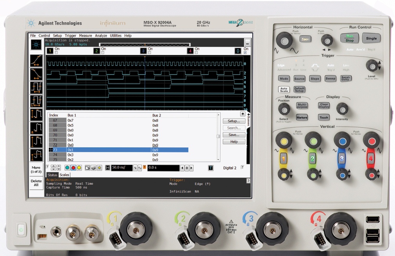395x256 pixels.
Task: Uncheck the Digital channel On checkbox
Action: (245, 53)
